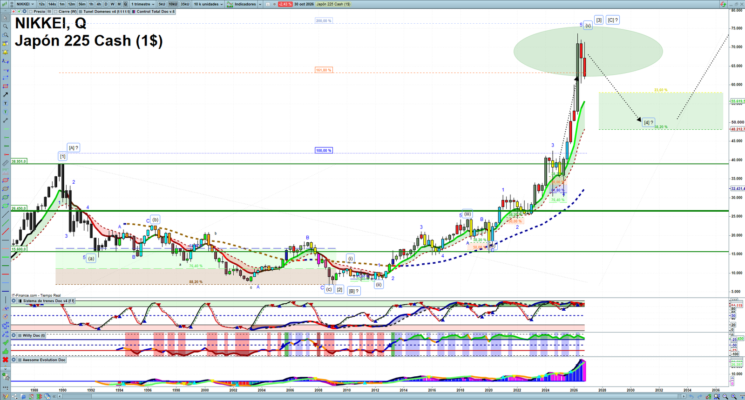Open the share icon at bottom left
Screen dimensions: 745x400
click(x=15, y=396)
